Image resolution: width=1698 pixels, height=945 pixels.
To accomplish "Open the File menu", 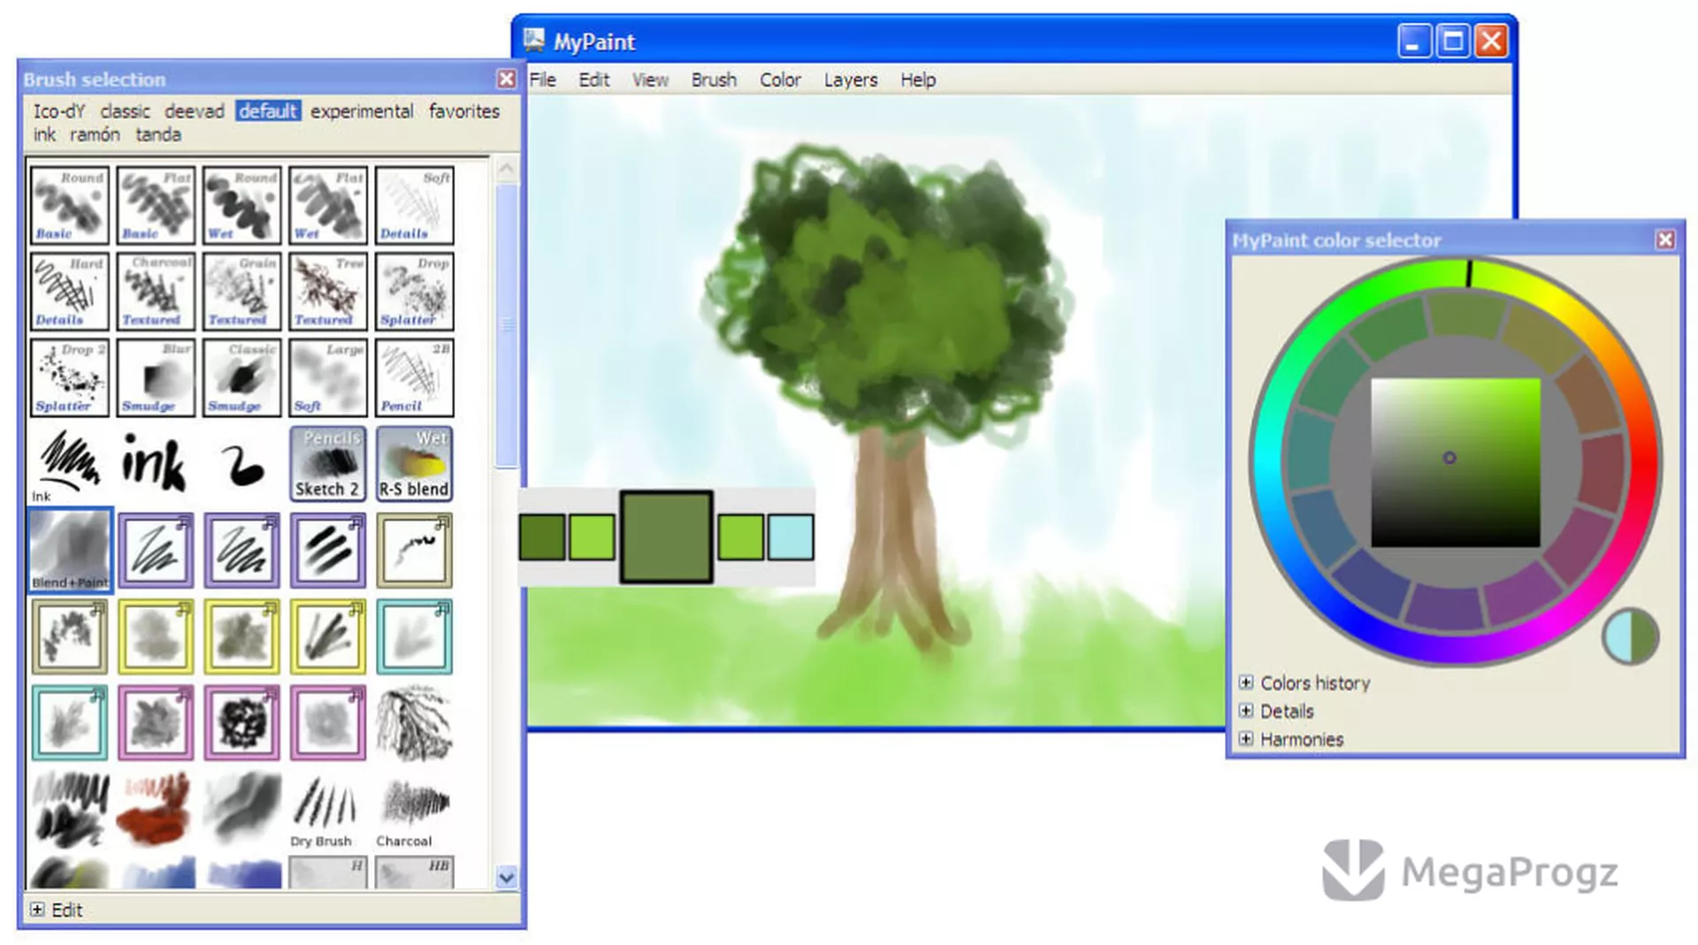I will [542, 80].
